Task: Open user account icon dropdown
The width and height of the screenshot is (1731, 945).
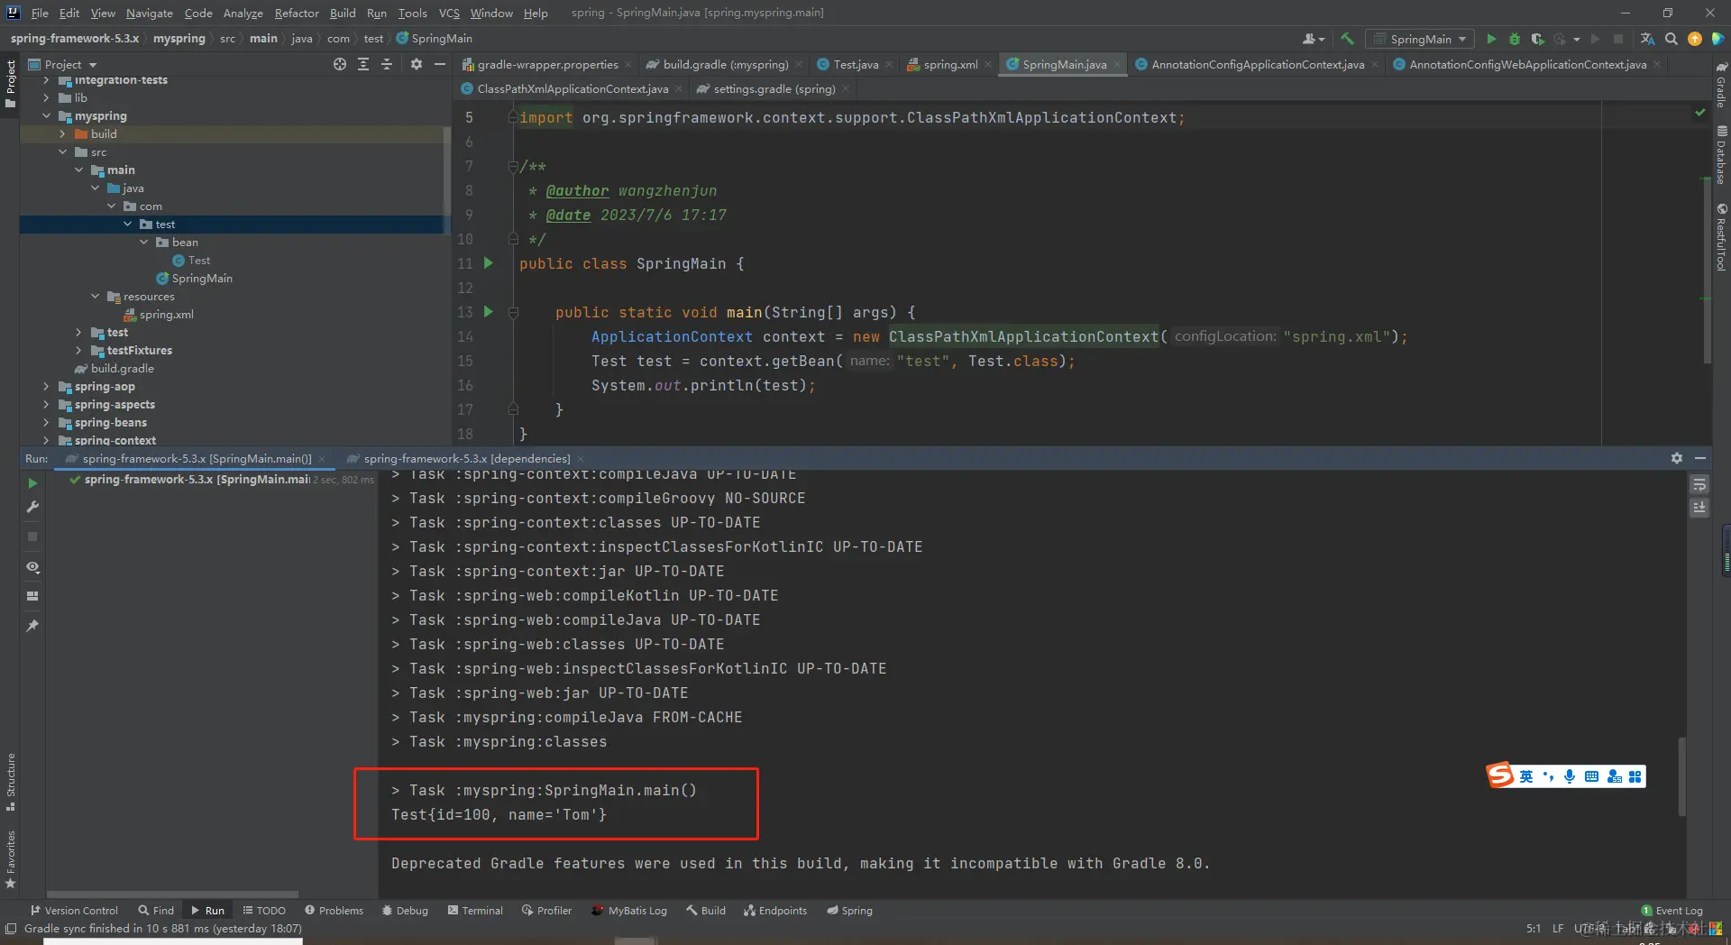Action: (1314, 39)
